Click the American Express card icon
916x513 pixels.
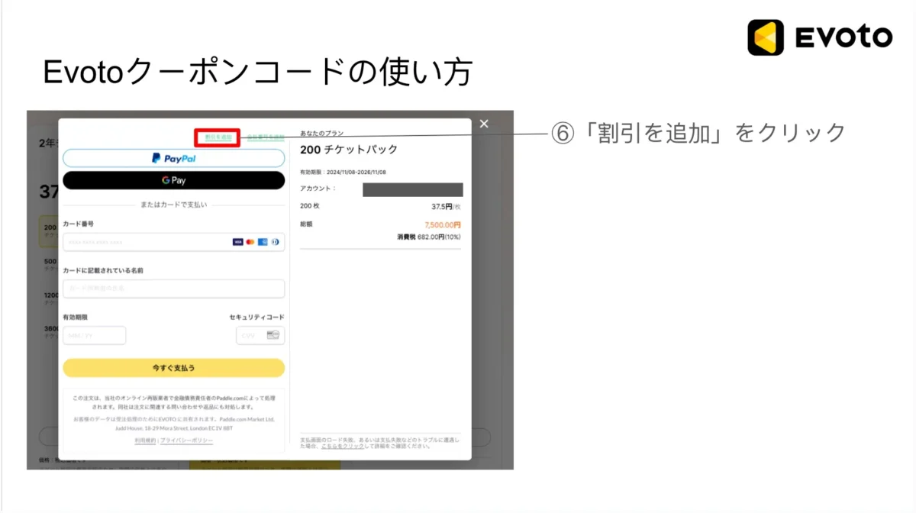click(263, 242)
